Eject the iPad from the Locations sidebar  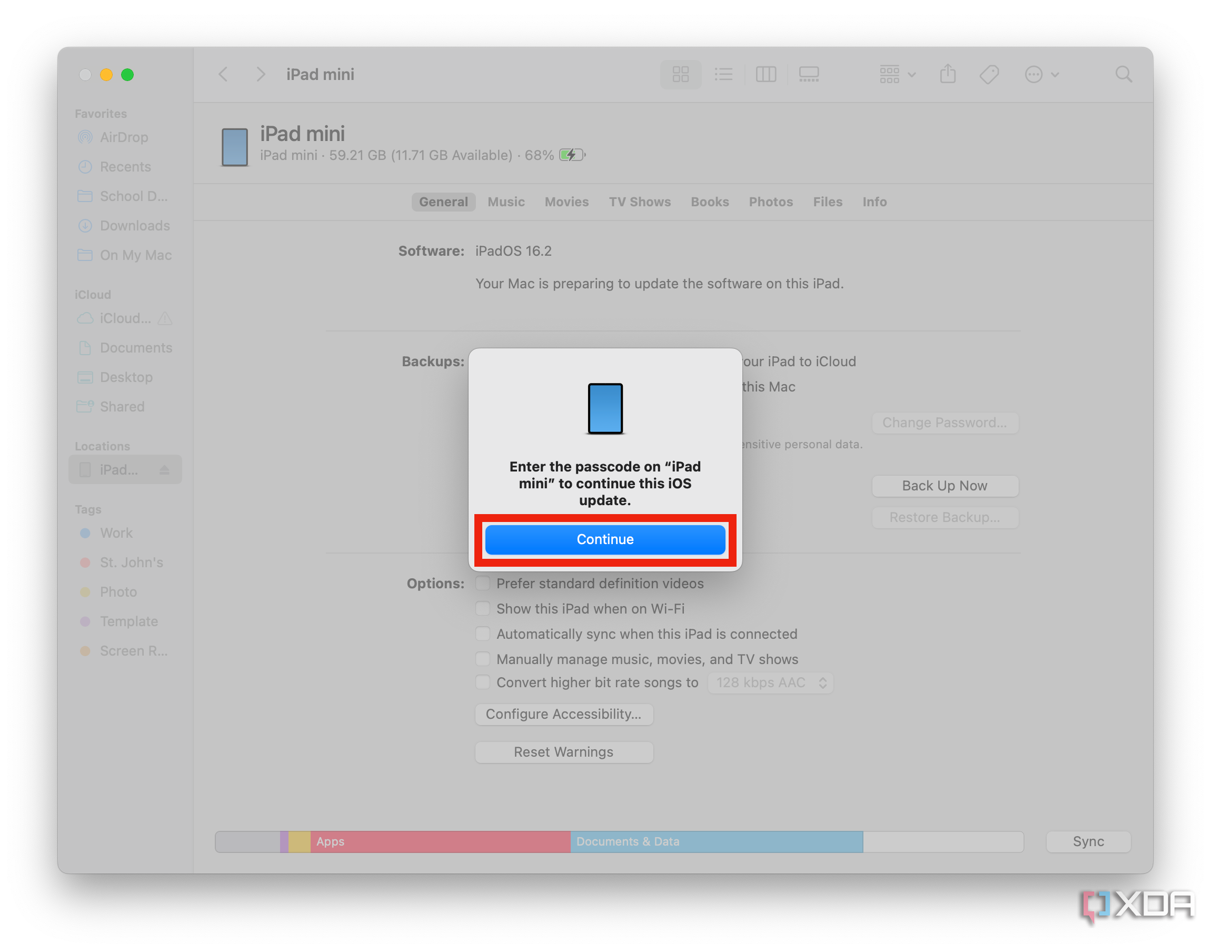click(x=164, y=469)
